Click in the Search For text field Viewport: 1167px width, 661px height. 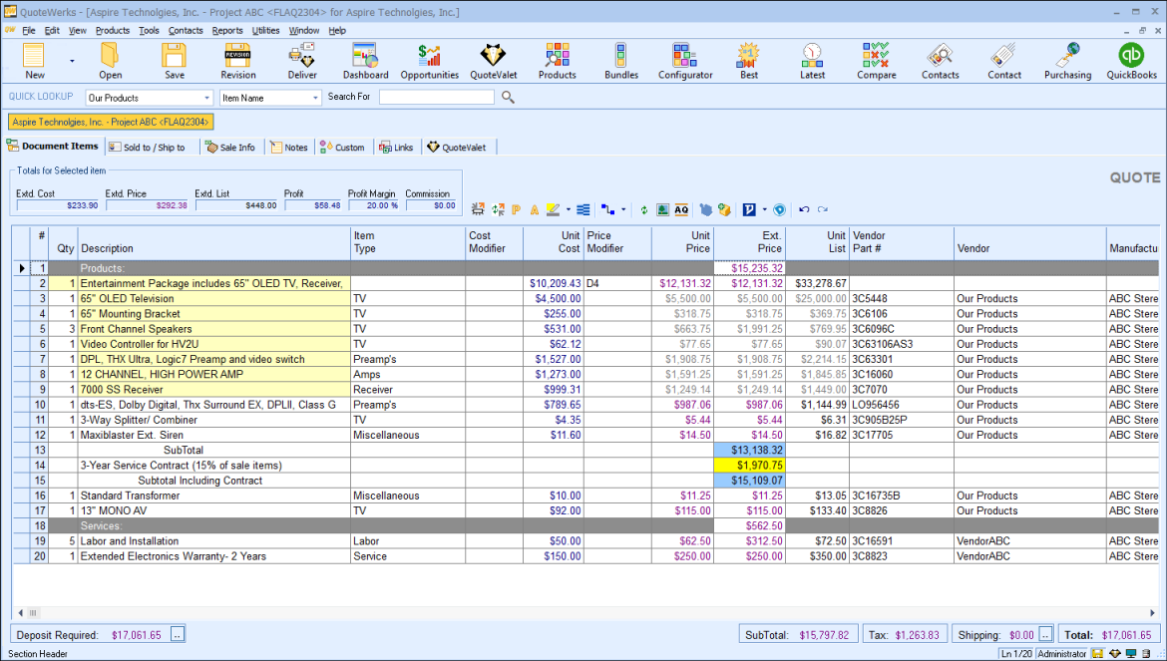(436, 98)
